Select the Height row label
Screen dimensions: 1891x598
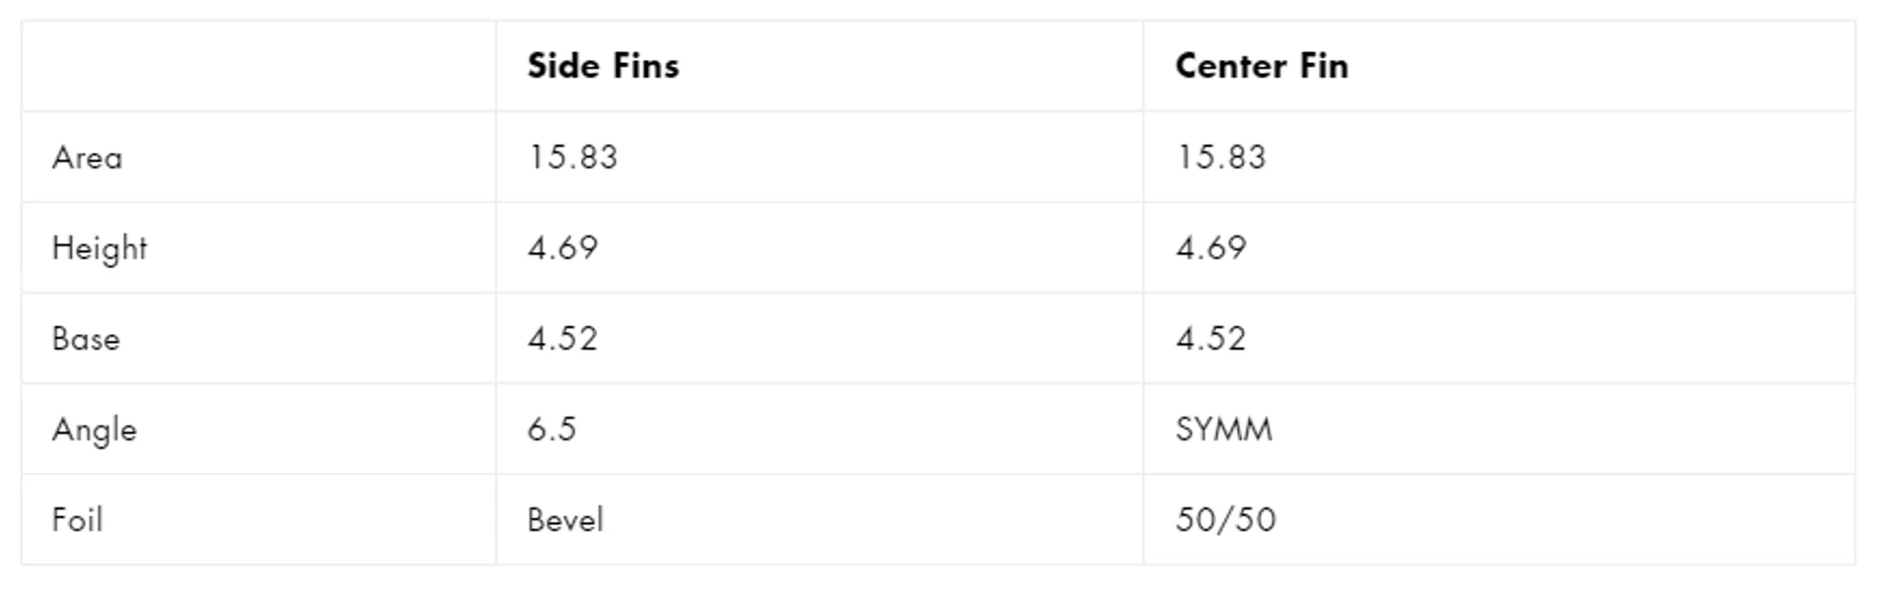point(99,248)
